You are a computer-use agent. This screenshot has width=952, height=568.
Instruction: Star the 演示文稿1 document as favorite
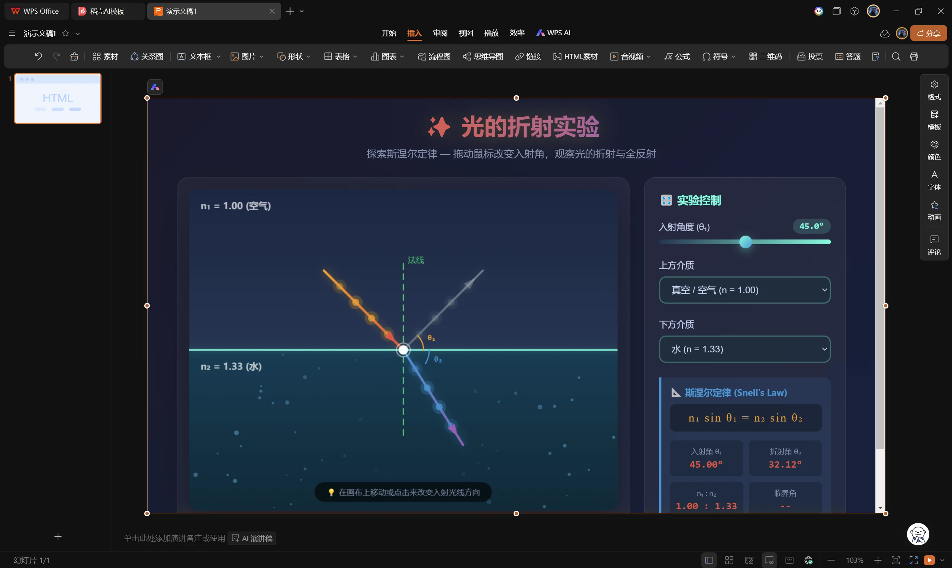coord(65,33)
